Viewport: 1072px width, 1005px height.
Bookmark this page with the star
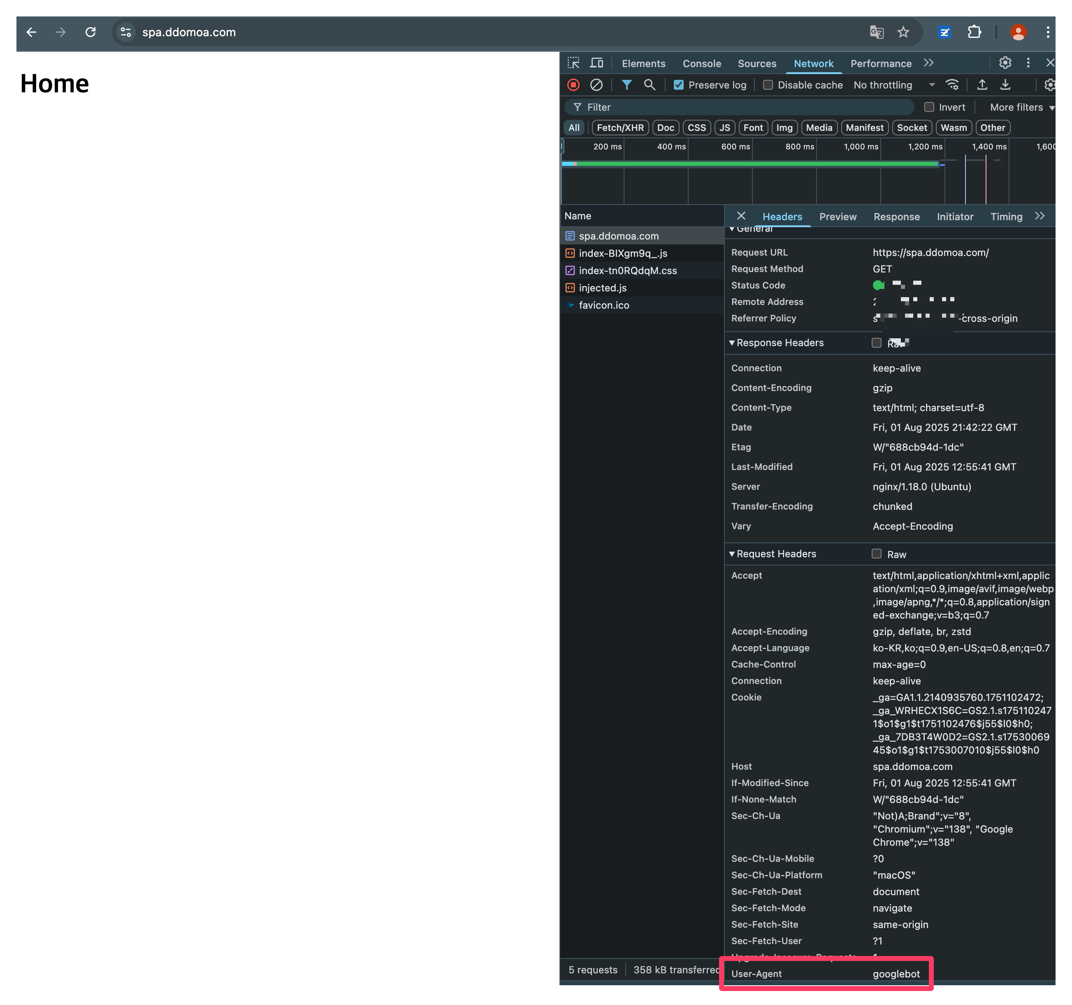903,33
